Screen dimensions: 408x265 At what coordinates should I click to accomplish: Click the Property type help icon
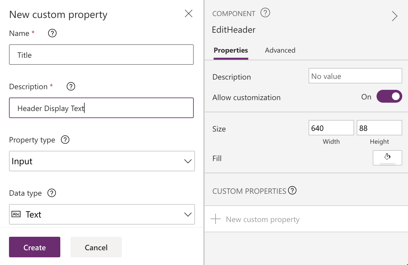click(65, 140)
